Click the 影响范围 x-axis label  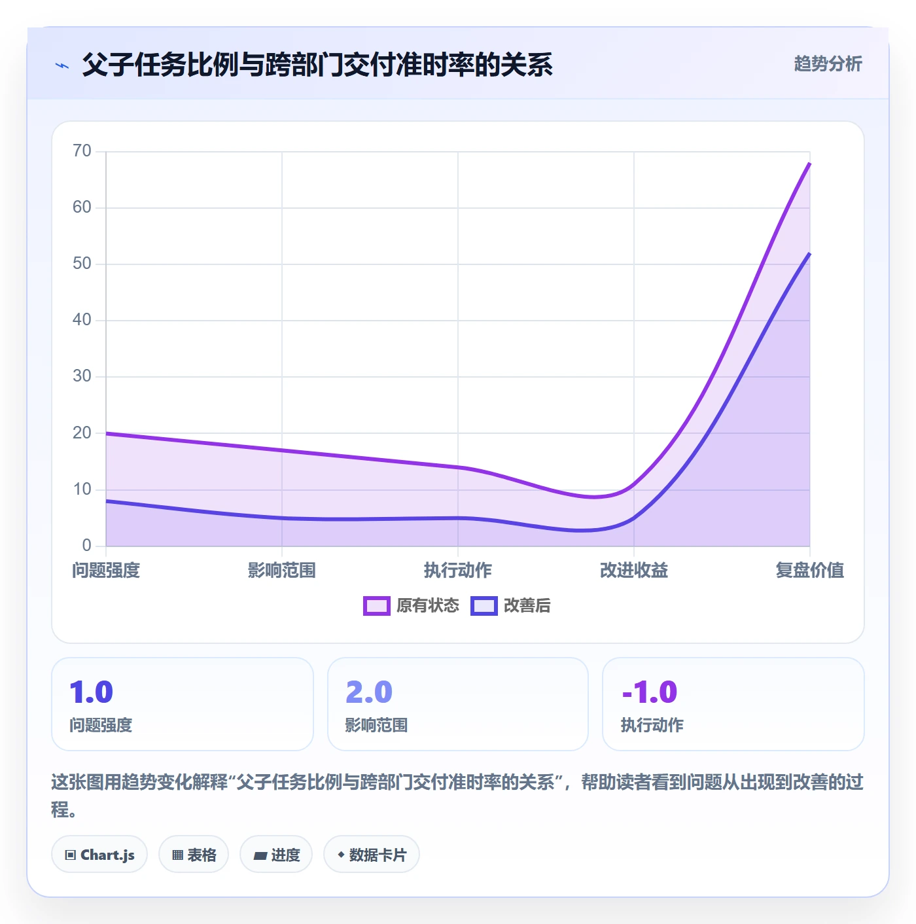pyautogui.click(x=282, y=570)
